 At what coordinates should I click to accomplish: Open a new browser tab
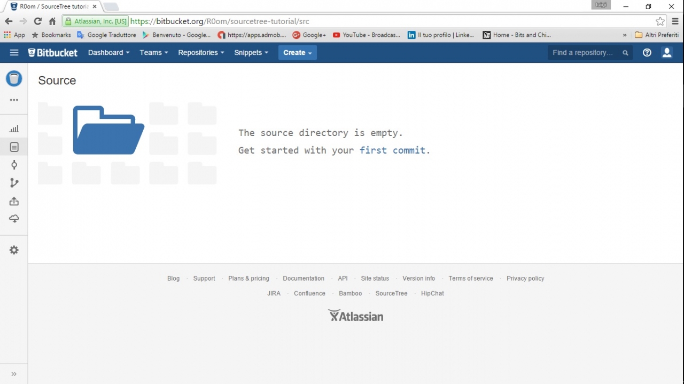click(x=111, y=7)
